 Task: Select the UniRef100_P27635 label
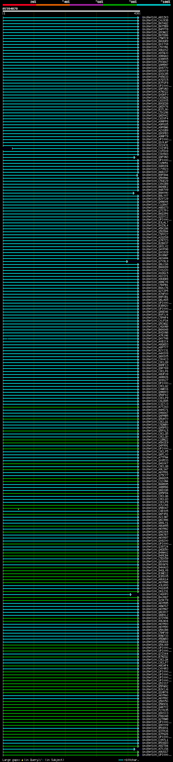[x=155, y=710]
